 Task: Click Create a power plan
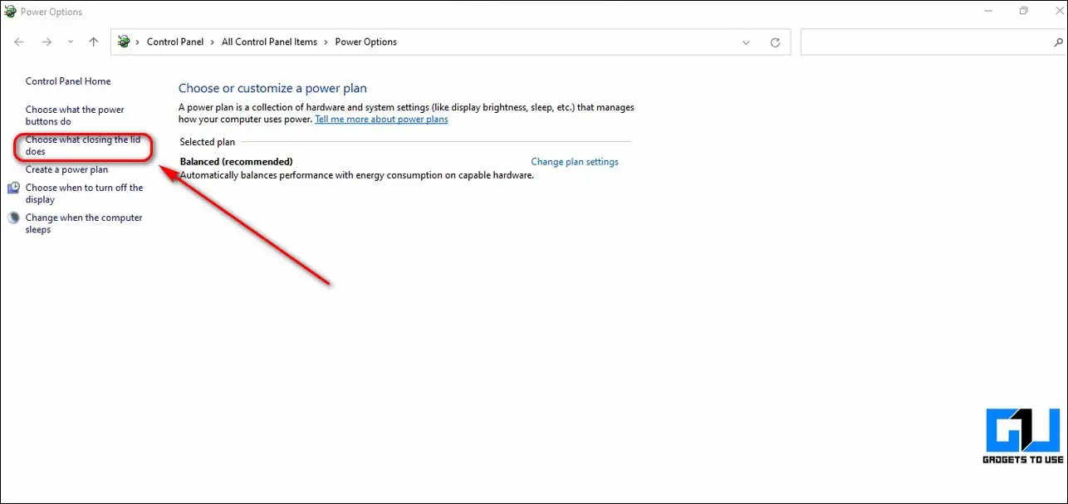click(66, 169)
